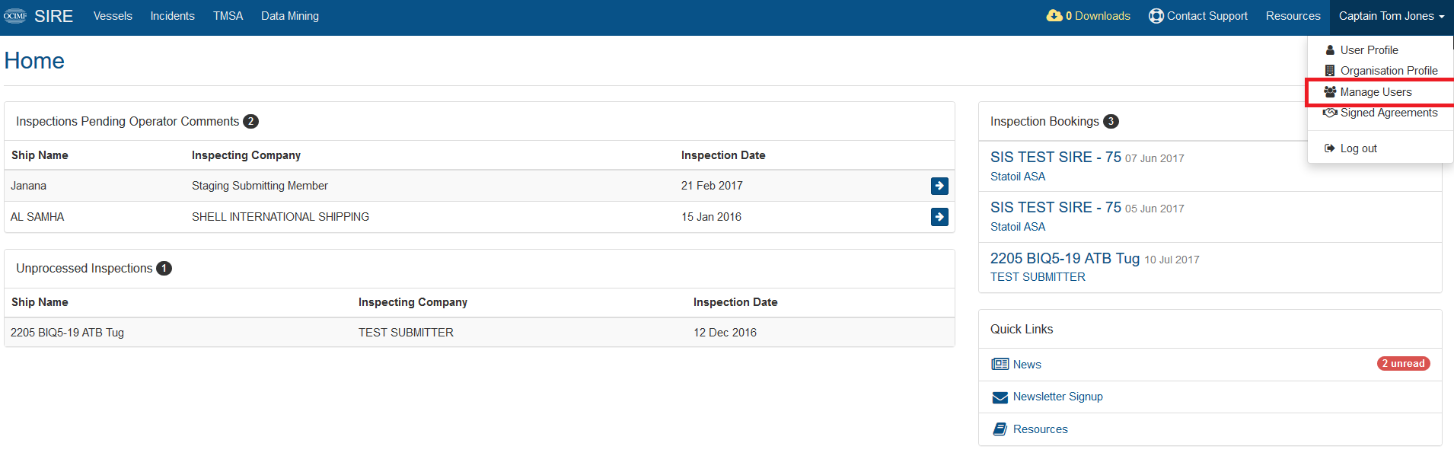Click the Home page heading

[x=34, y=61]
